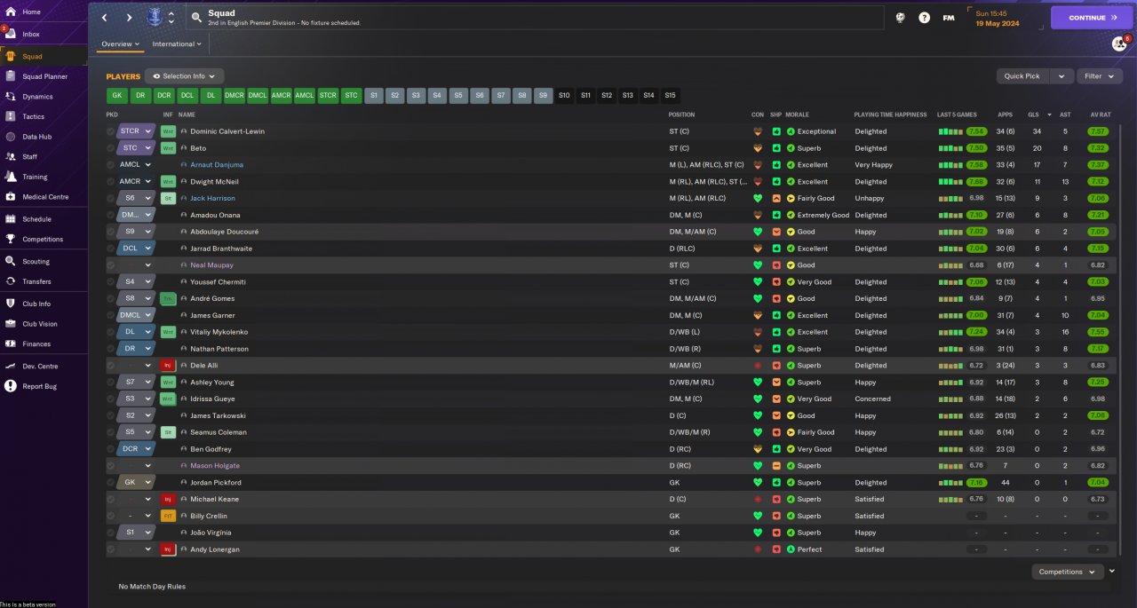Image resolution: width=1137 pixels, height=608 pixels.
Task: Click Beto's last 5 games form bar
Action: point(950,148)
